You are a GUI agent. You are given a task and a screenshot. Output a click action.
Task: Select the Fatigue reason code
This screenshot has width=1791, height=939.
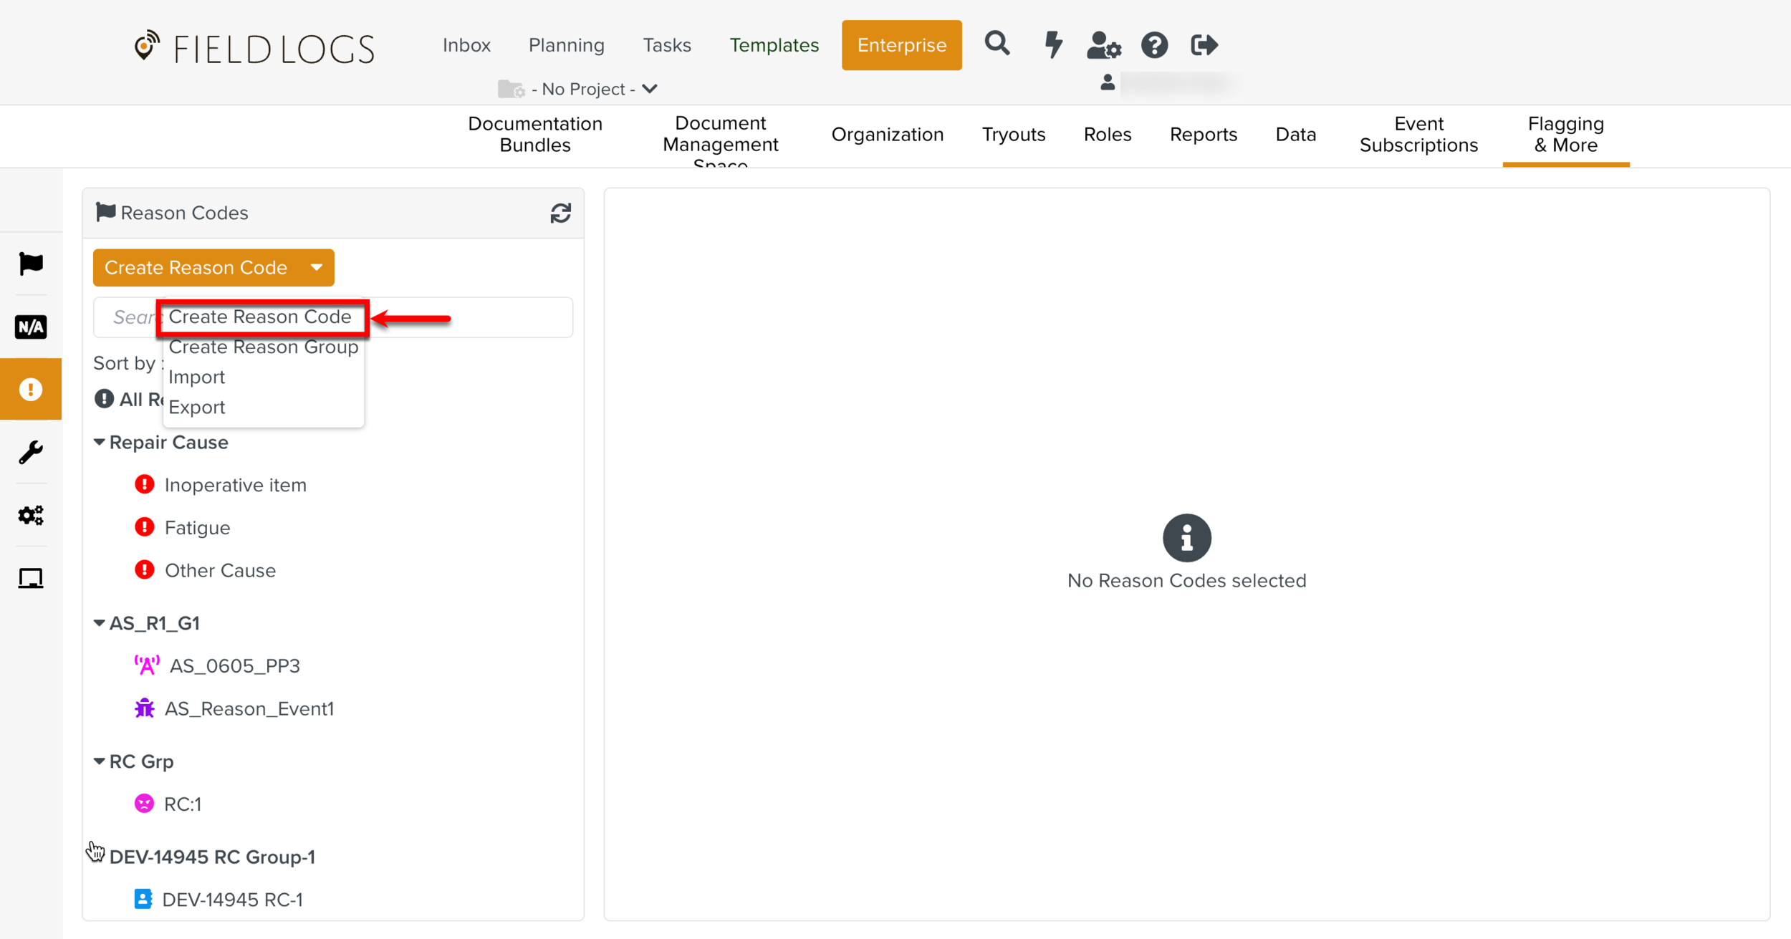coord(197,528)
